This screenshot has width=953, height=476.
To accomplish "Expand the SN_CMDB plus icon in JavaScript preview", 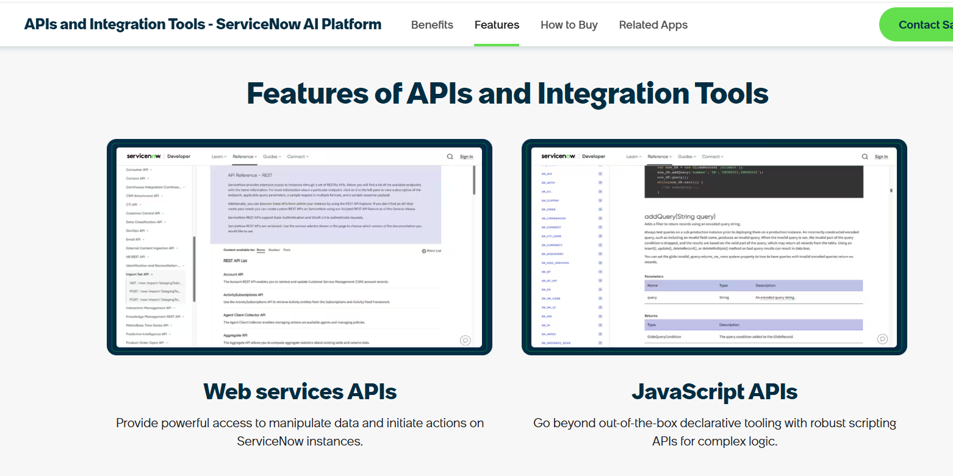I will click(x=600, y=209).
